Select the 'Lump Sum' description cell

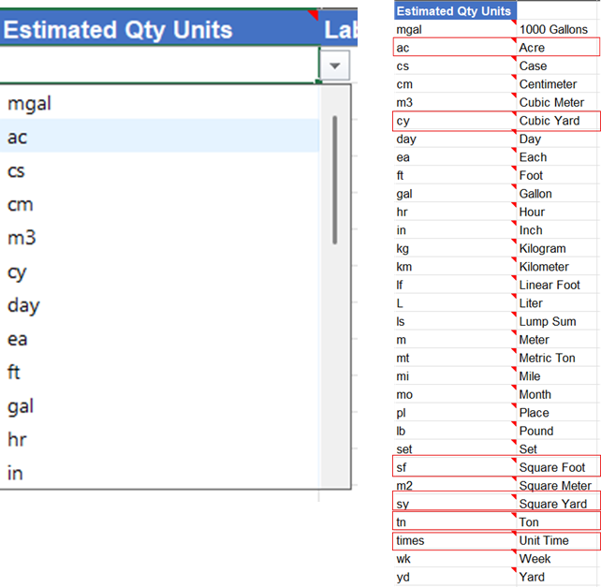click(557, 321)
